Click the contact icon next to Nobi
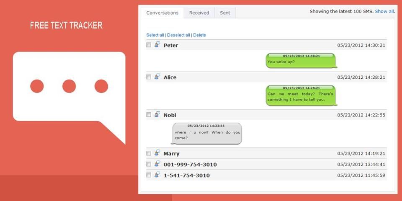The height and width of the screenshot is (201, 402). 157,114
